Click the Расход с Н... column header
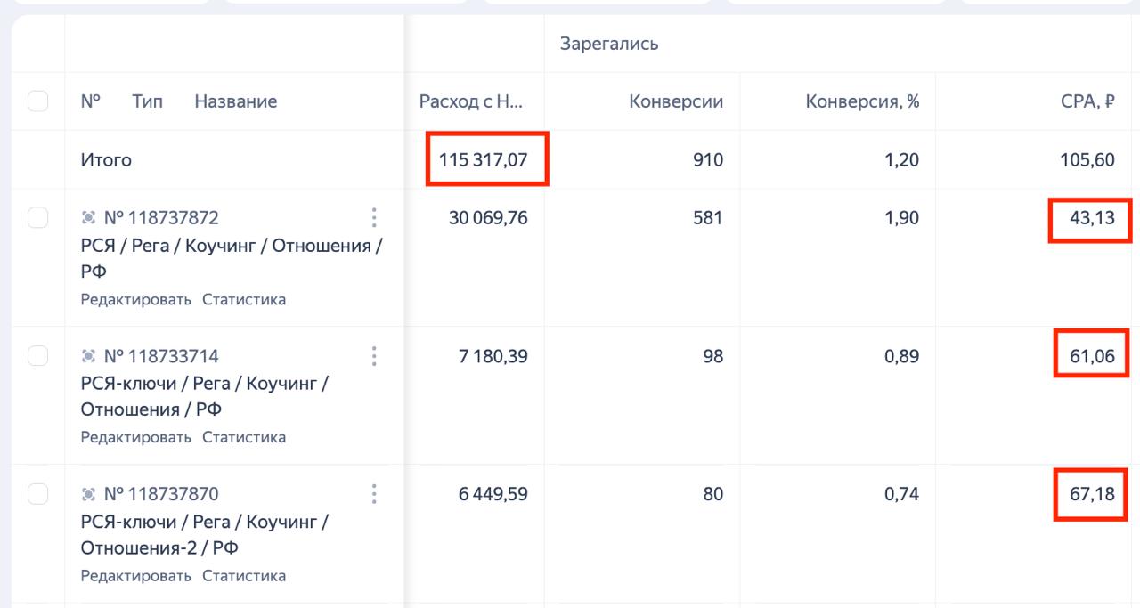1140x608 pixels. pyautogui.click(x=470, y=101)
